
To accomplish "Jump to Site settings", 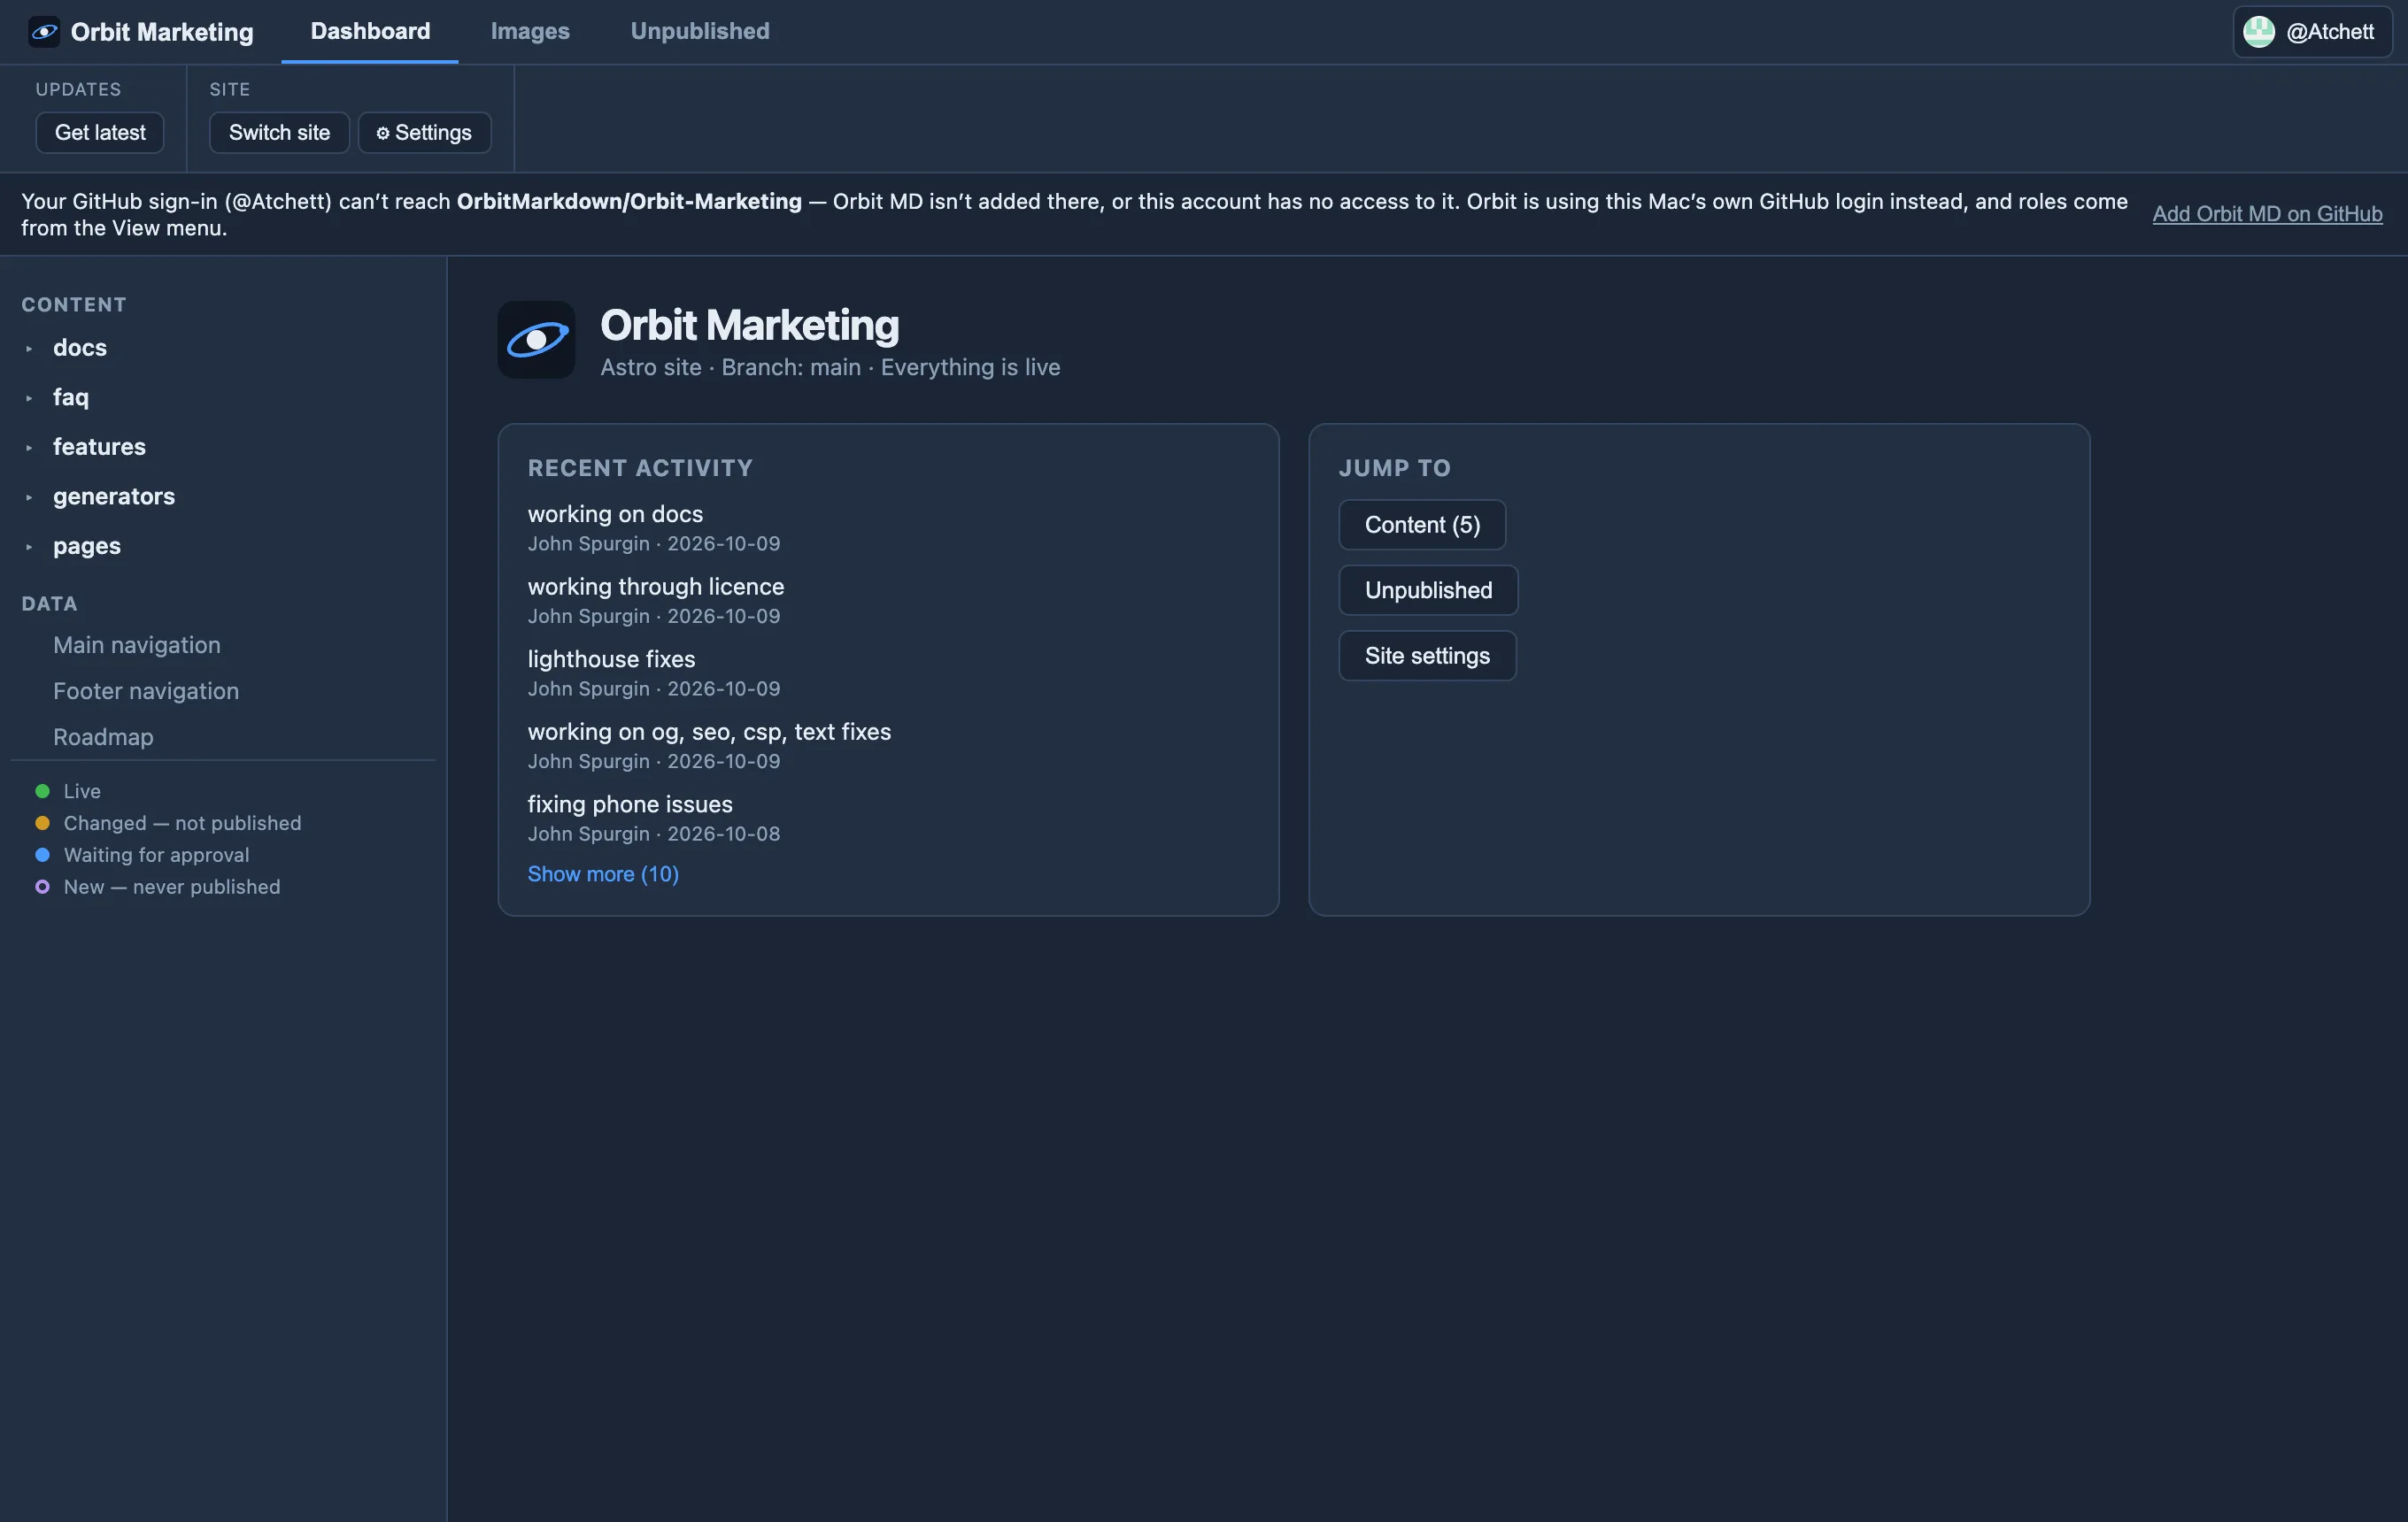I will 1427,656.
